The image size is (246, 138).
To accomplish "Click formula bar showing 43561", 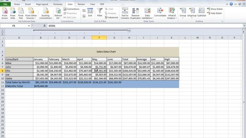I will (145, 26).
